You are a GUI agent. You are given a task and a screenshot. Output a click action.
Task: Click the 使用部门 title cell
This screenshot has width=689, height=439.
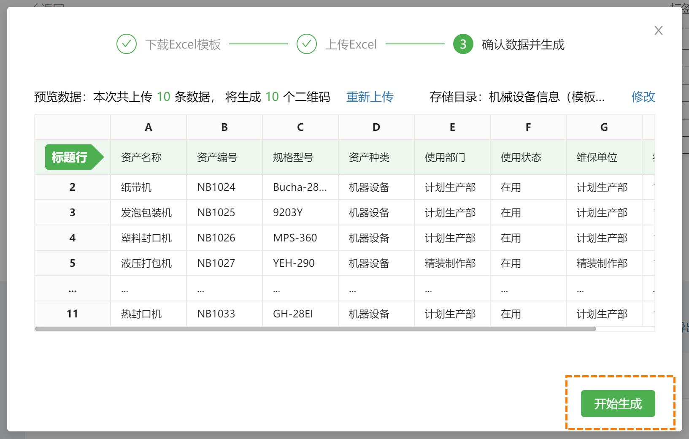tap(452, 157)
